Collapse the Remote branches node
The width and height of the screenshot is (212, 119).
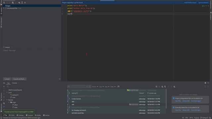[7, 100]
